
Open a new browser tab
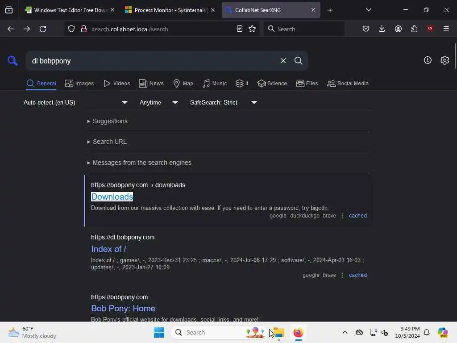pos(330,10)
